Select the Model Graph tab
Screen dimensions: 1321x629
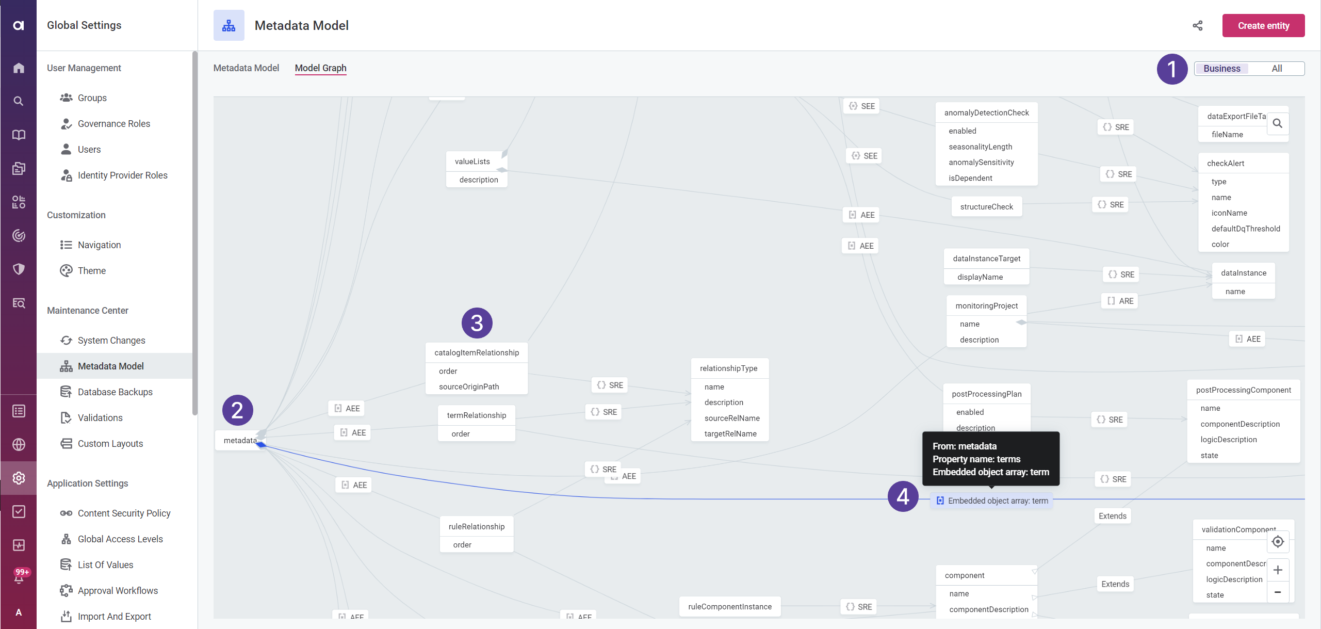point(320,68)
